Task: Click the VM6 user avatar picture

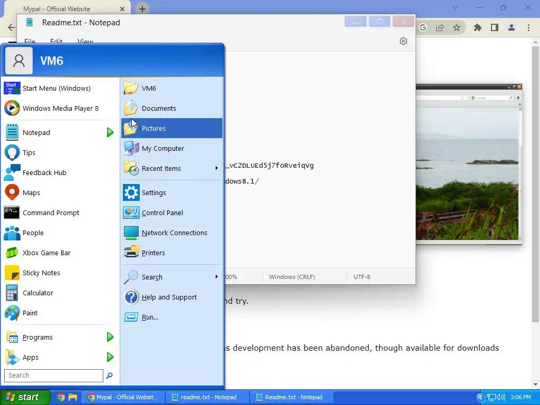Action: (19, 61)
